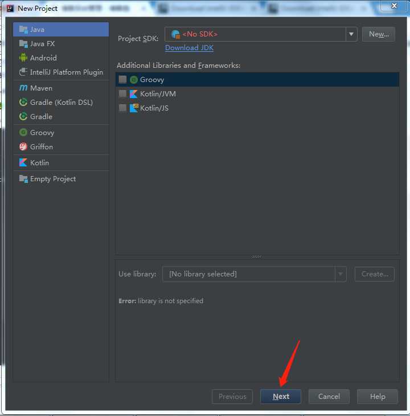Click the Kotlin/JS icon in frameworks list
The width and height of the screenshot is (410, 416).
(134, 108)
